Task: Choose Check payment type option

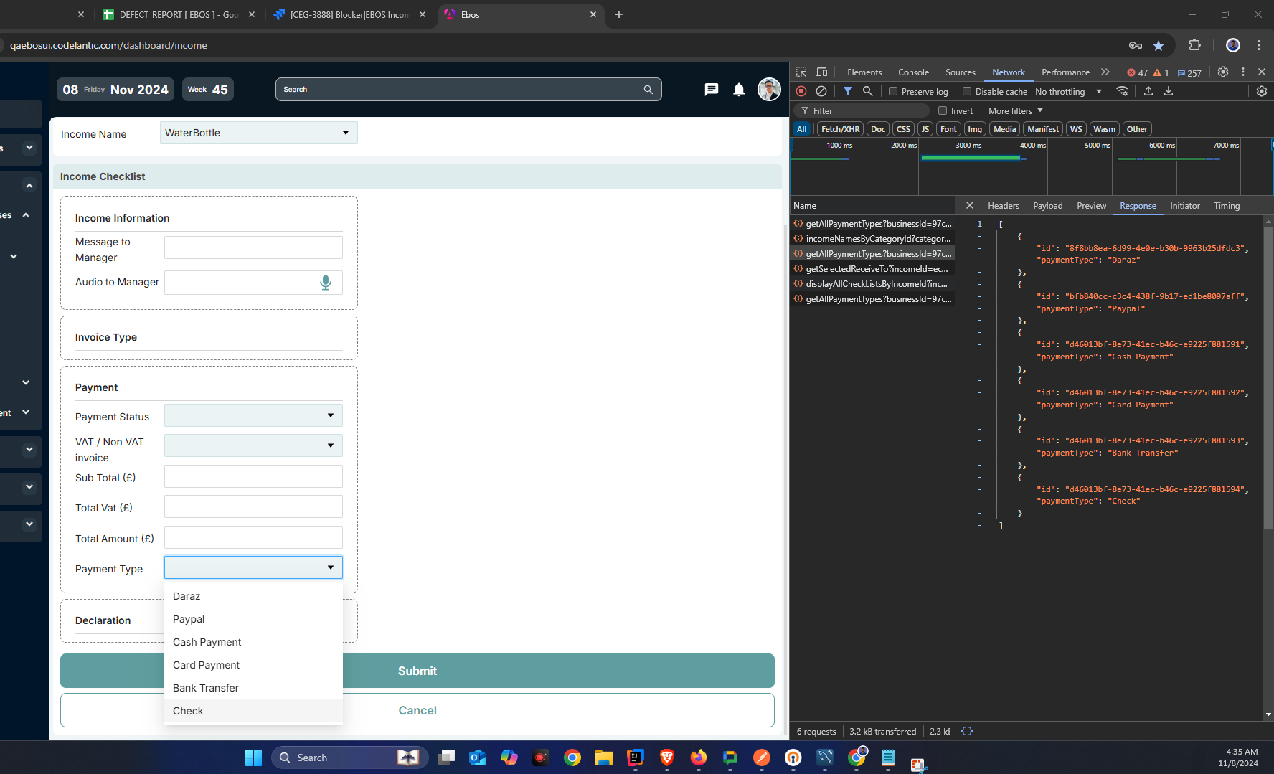Action: [x=253, y=711]
